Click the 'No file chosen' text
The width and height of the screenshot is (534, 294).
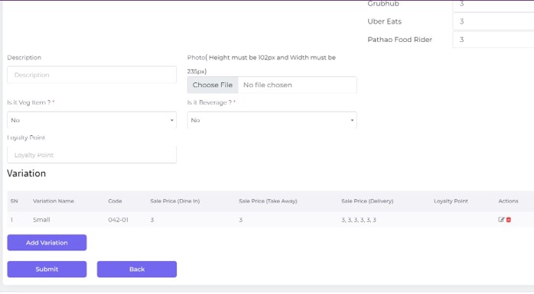[267, 85]
